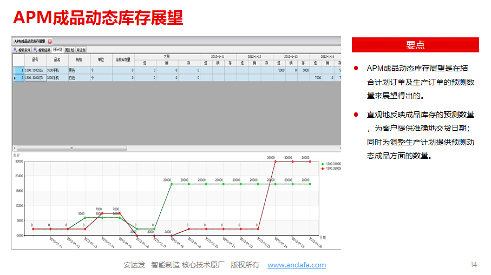Select the red 1300.3200S legend marker
The height and width of the screenshot is (275, 491).
[x=323, y=169]
